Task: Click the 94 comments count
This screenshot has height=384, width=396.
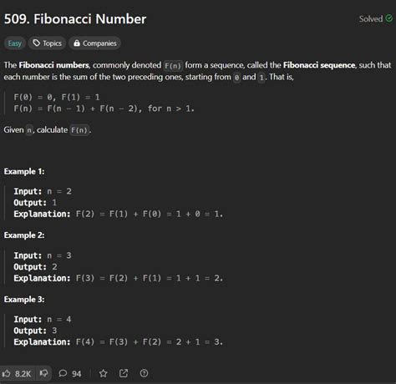Action: click(x=77, y=374)
